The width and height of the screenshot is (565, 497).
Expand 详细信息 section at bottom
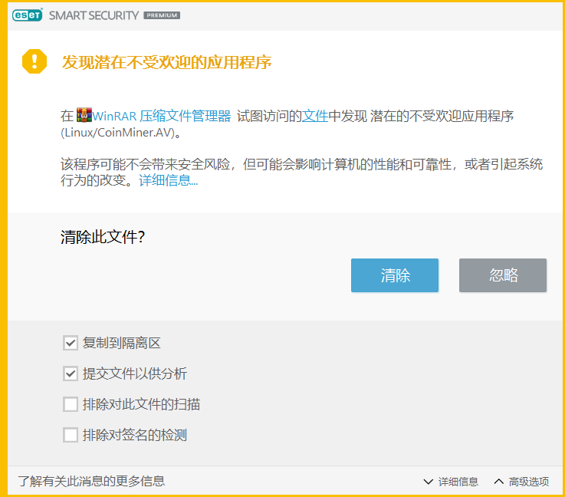(x=451, y=482)
